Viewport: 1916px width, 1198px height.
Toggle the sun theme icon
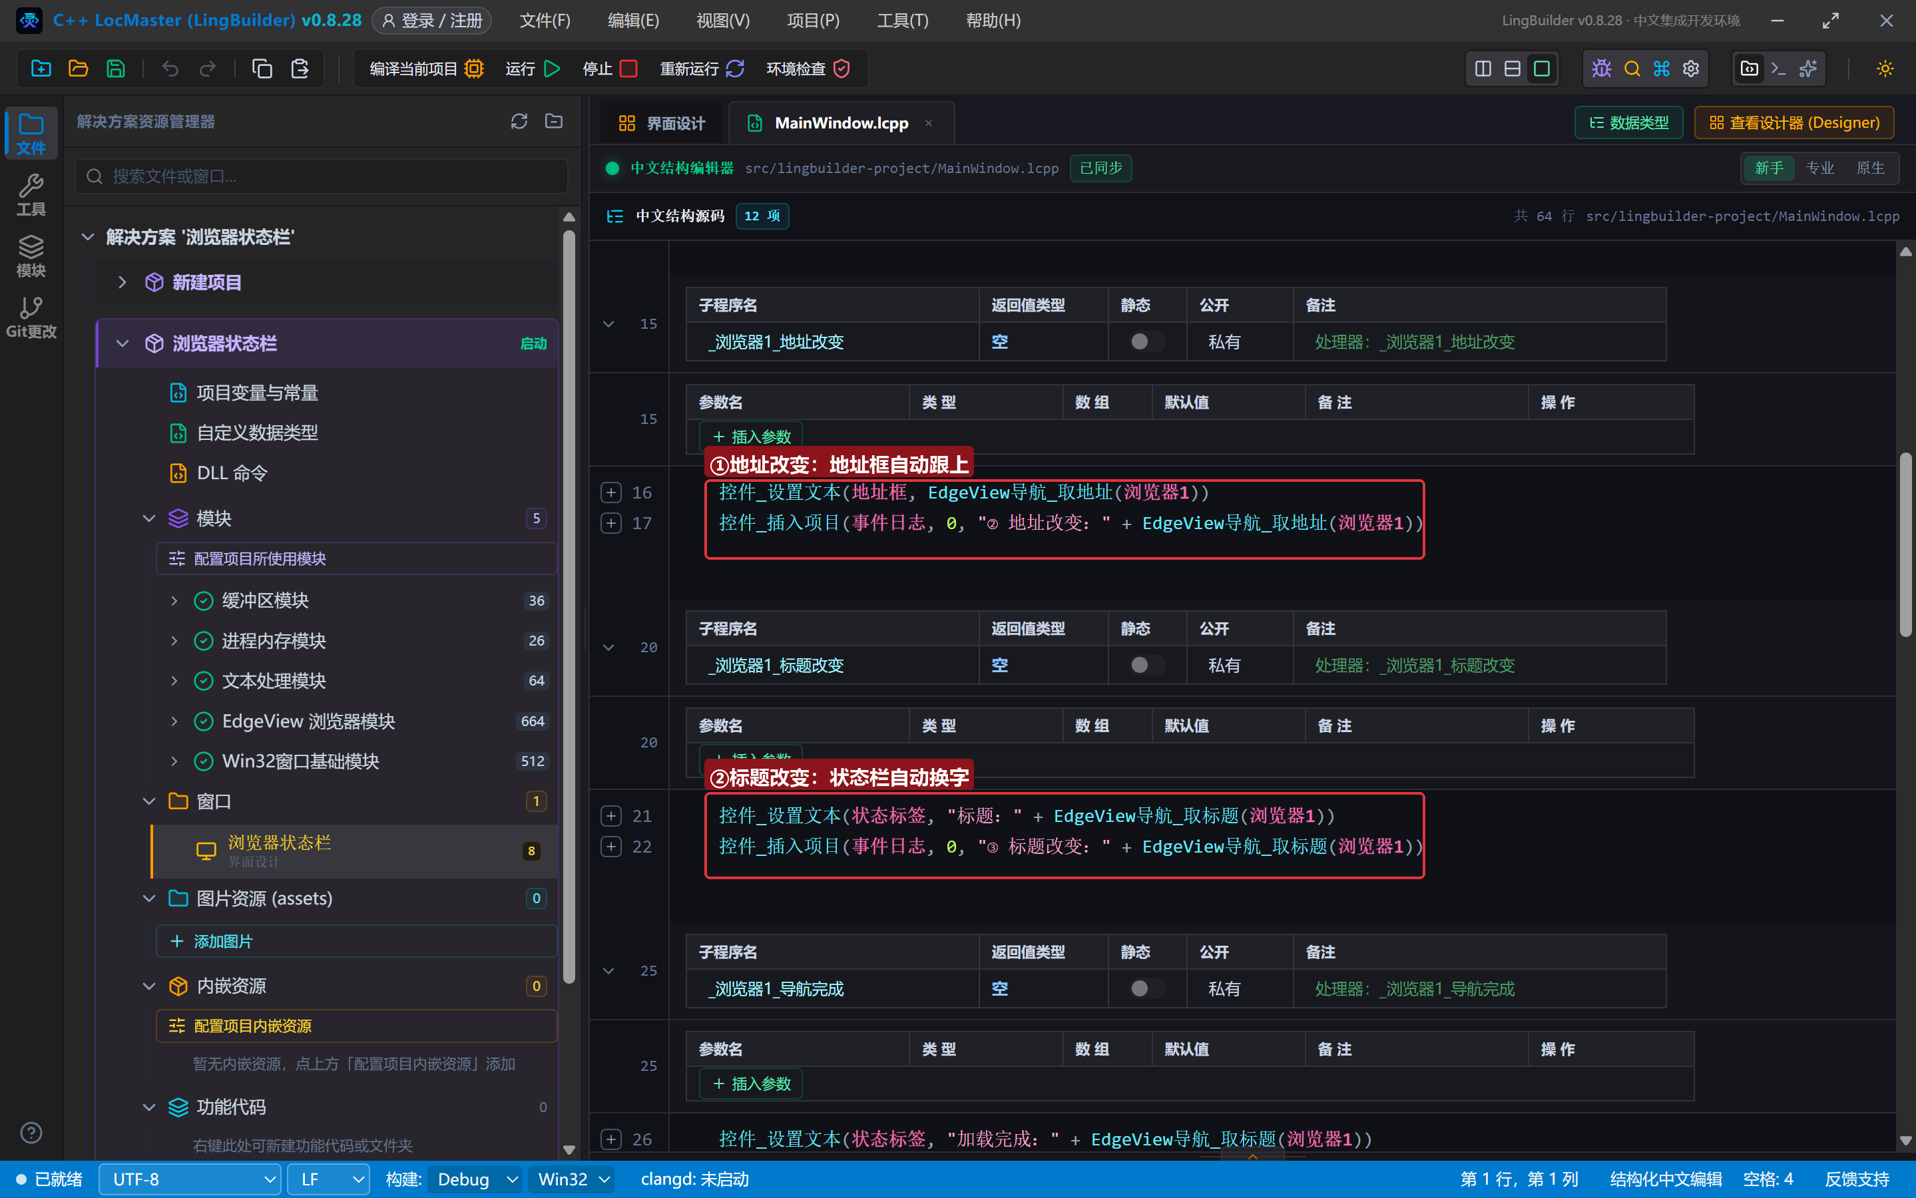click(1885, 69)
